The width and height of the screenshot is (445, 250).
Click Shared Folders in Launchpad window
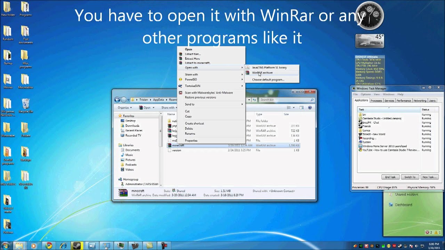[x=406, y=195]
